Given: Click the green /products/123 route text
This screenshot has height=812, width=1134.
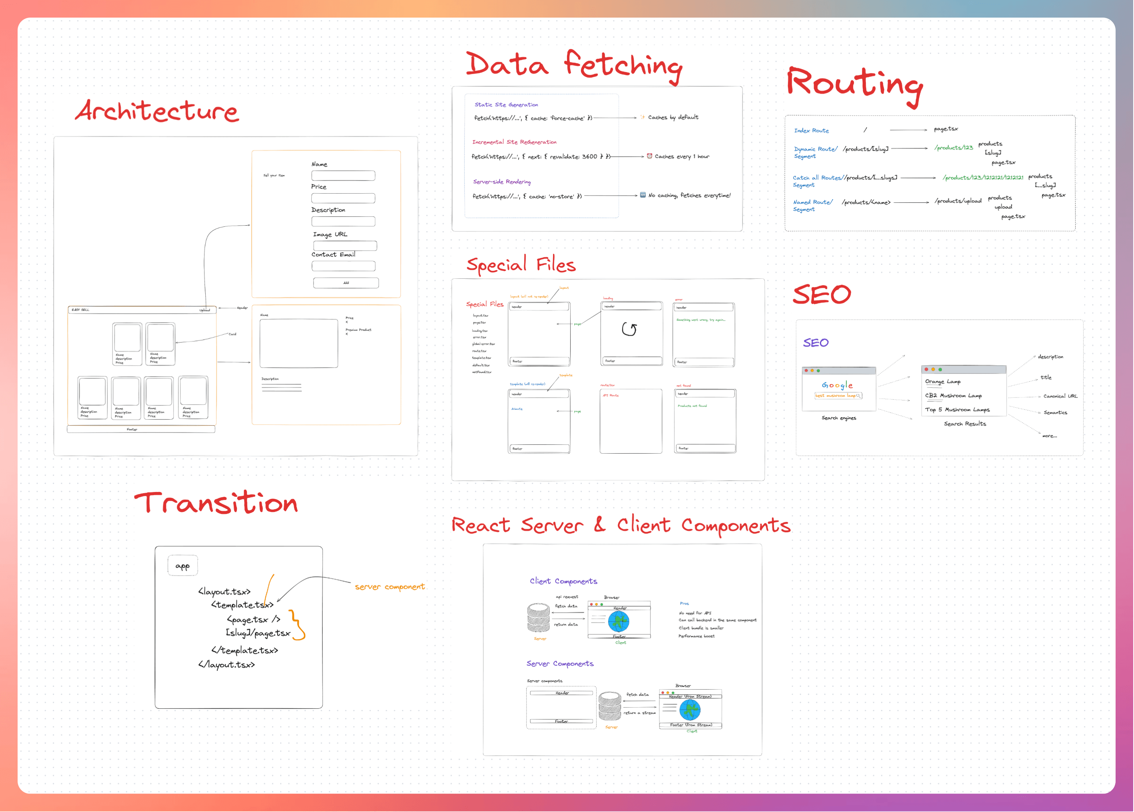Looking at the screenshot, I should pos(954,148).
